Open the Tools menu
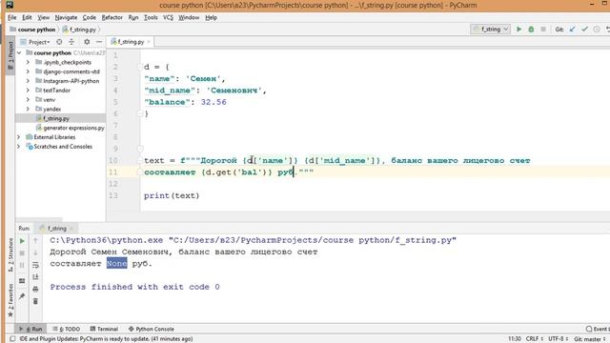The height and width of the screenshot is (343, 610). 151,17
